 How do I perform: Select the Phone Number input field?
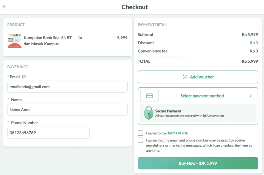[48, 133]
